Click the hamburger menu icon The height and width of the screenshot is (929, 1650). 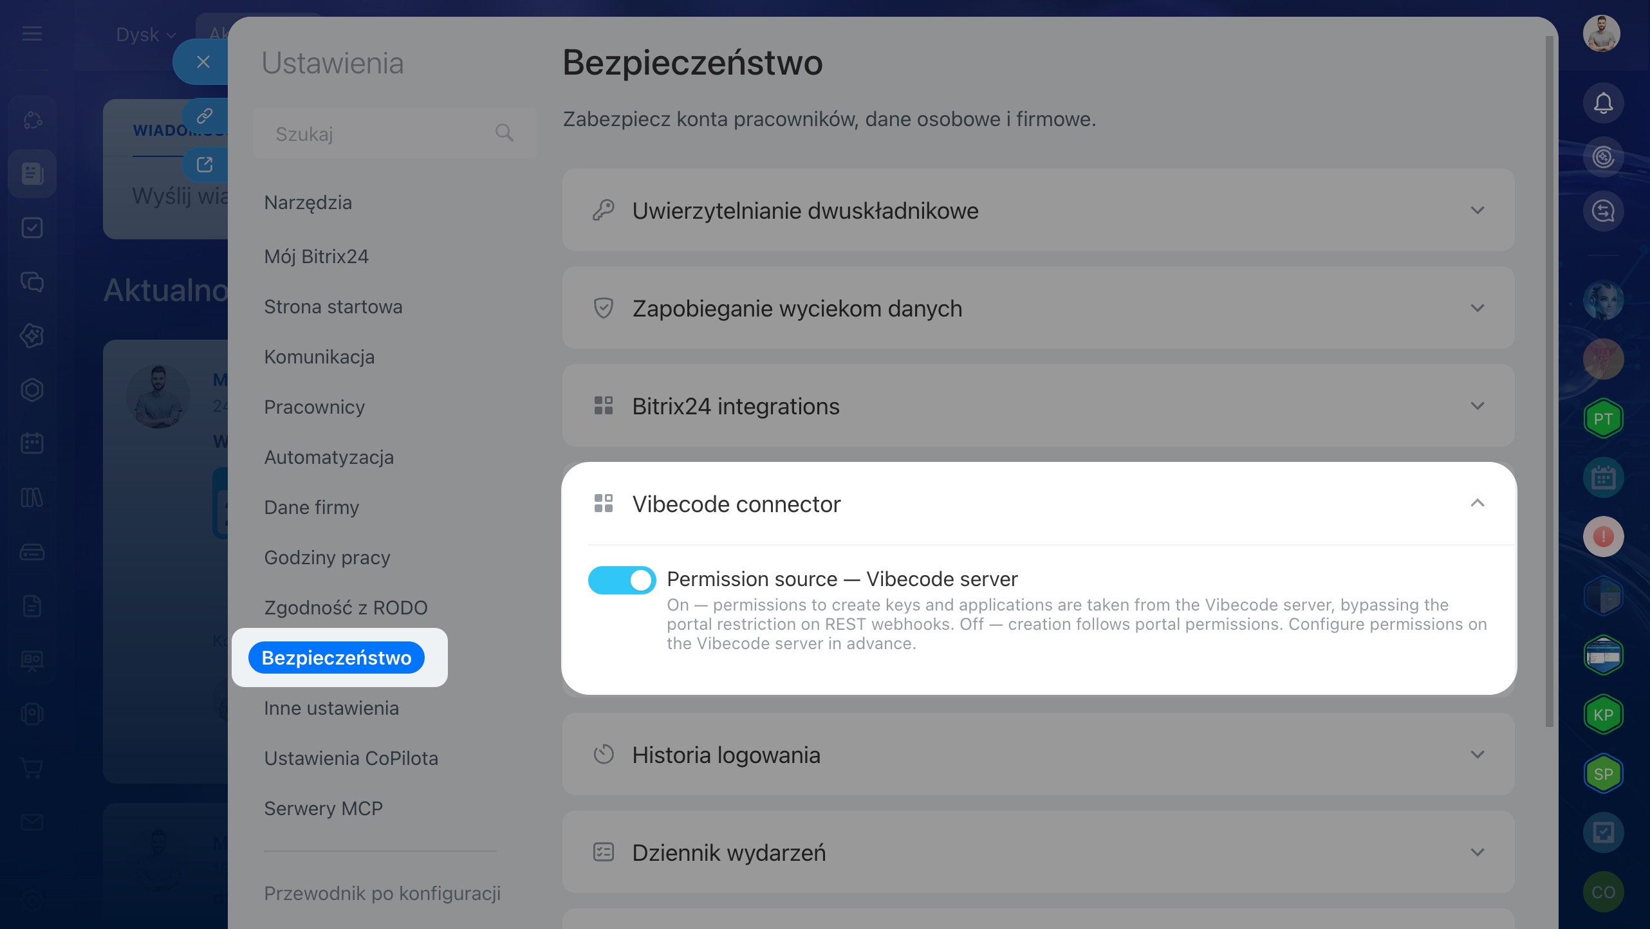point(32,33)
